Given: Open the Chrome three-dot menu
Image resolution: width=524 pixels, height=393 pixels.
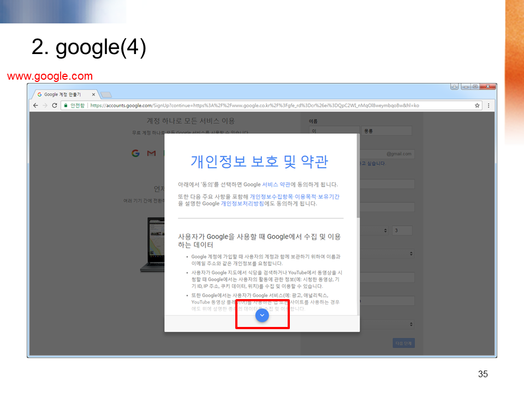Looking at the screenshot, I should (x=489, y=105).
